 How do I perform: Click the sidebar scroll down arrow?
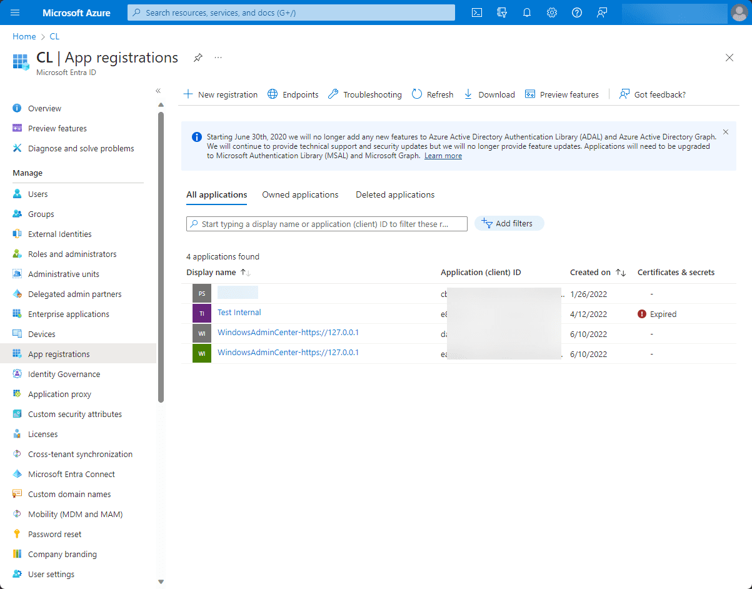(161, 581)
